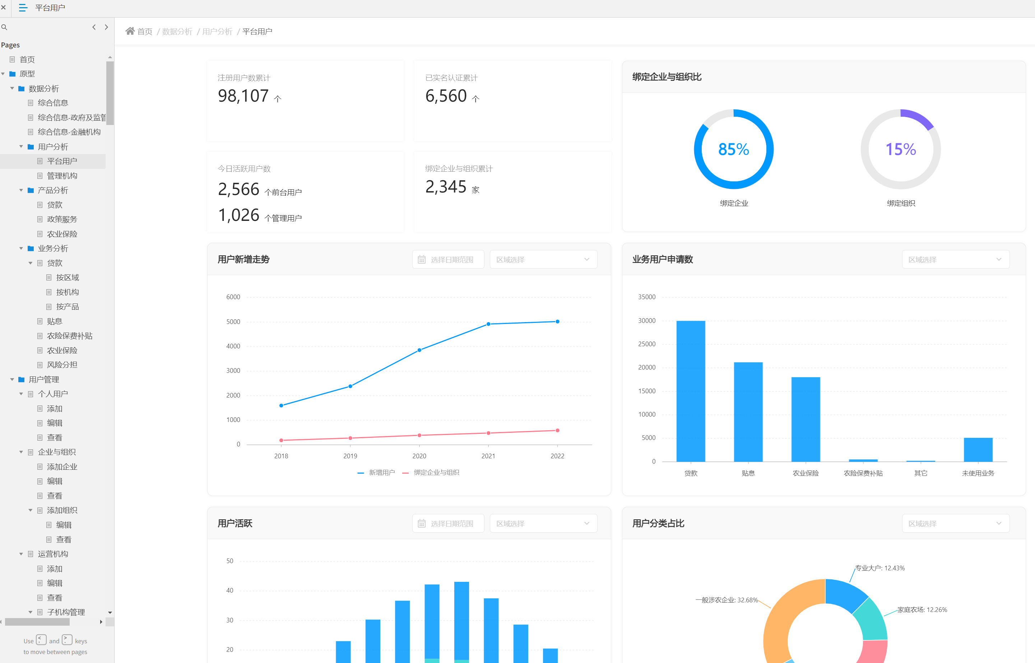Viewport: 1035px width, 663px height.
Task: Click the 贷款 bar in chart
Action: point(690,391)
